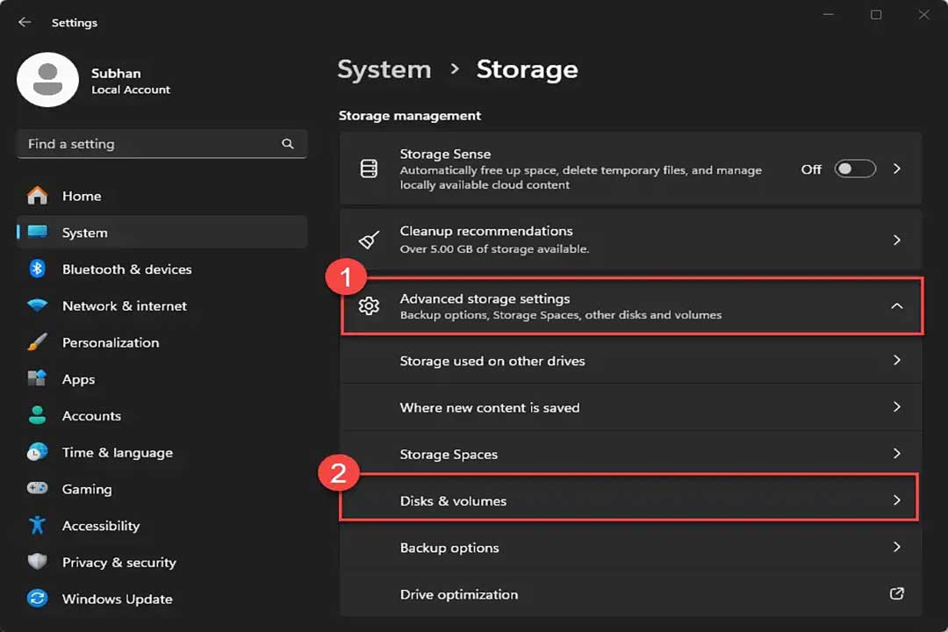Open Disks & volumes chevron
The image size is (948, 632).
pyautogui.click(x=897, y=500)
